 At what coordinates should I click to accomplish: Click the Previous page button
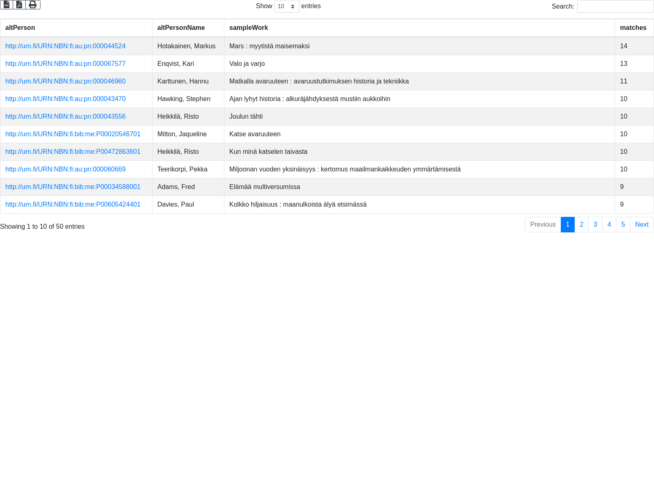(x=542, y=225)
